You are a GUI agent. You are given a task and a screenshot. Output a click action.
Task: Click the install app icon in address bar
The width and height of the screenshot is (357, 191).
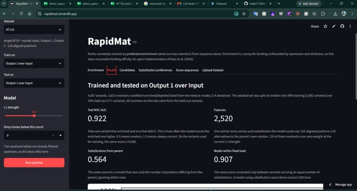[237, 14]
